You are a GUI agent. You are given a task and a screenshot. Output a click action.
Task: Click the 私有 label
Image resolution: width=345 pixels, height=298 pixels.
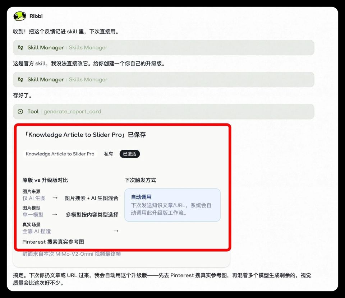(x=108, y=154)
